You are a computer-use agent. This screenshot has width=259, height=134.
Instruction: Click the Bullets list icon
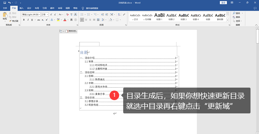[82, 14]
